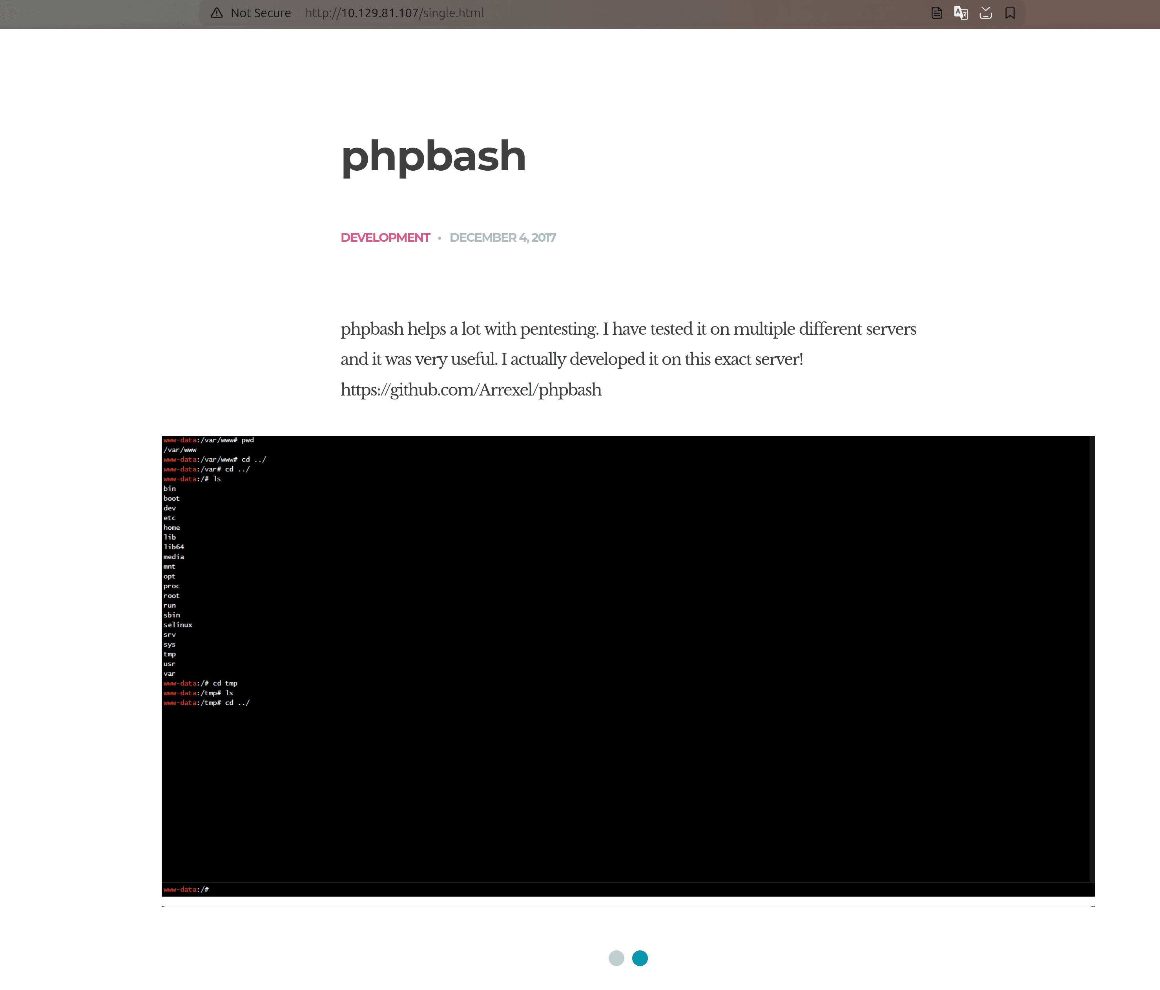Save this page for later reading

tap(986, 13)
